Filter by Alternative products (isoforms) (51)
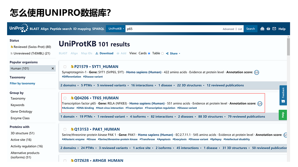The width and height of the screenshot is (298, 167). point(25,155)
